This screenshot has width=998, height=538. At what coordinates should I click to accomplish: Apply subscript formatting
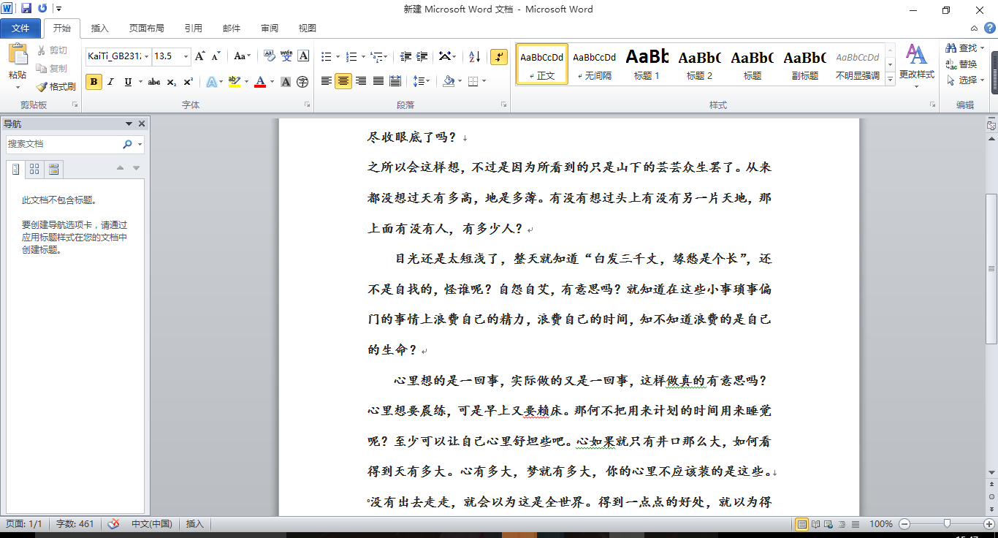point(172,82)
